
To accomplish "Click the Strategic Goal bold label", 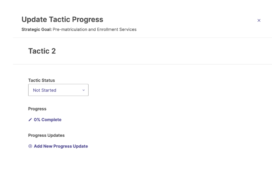I will click(37, 30).
